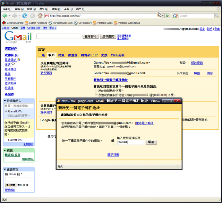This screenshot has width=222, height=203.
Task: Switch to the 標籤 settings tab
Action: 61,55
